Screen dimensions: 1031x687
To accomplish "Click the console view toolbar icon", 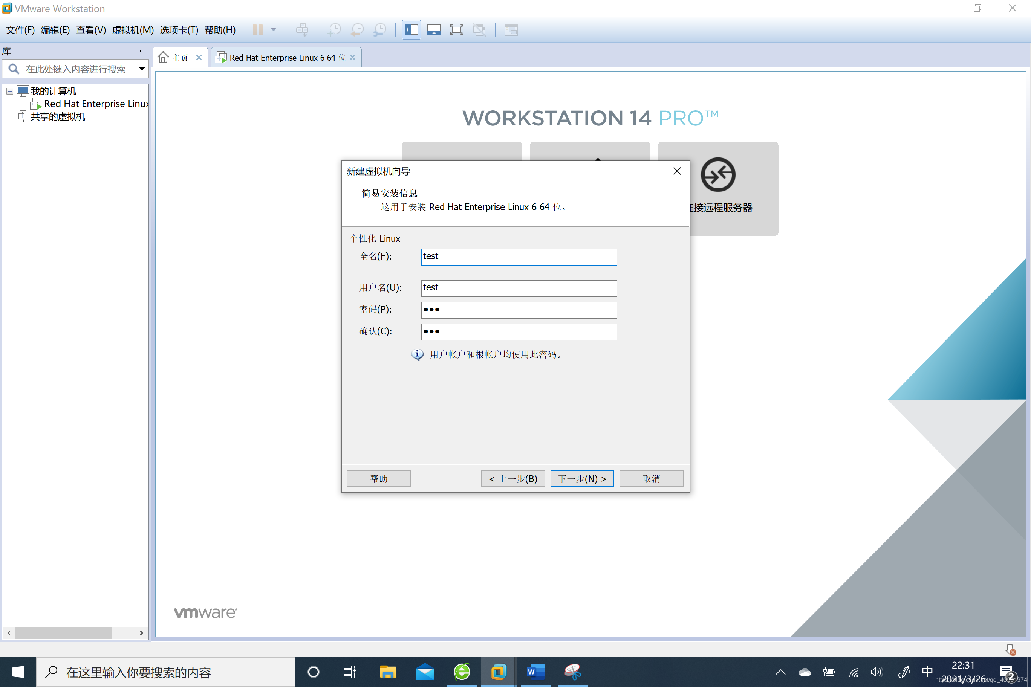I will 511,30.
